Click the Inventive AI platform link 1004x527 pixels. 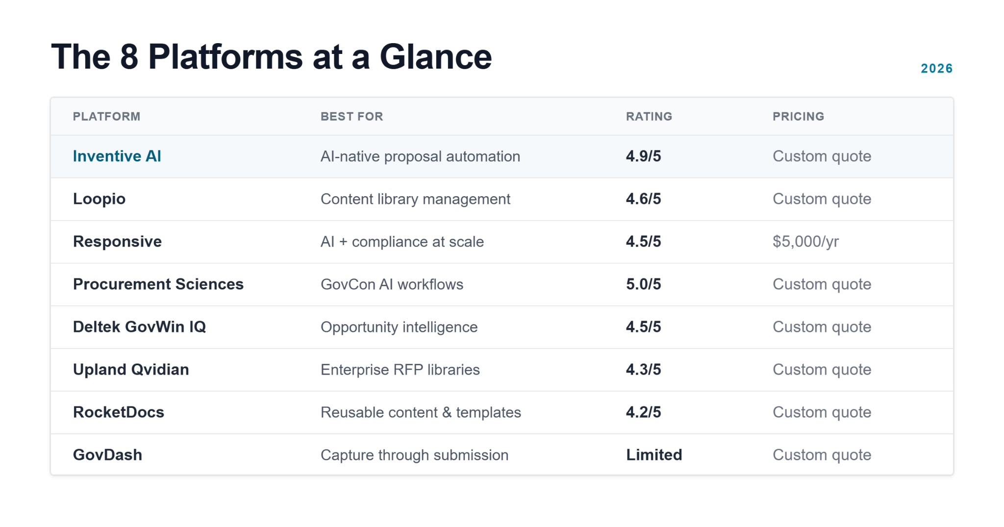coord(117,156)
